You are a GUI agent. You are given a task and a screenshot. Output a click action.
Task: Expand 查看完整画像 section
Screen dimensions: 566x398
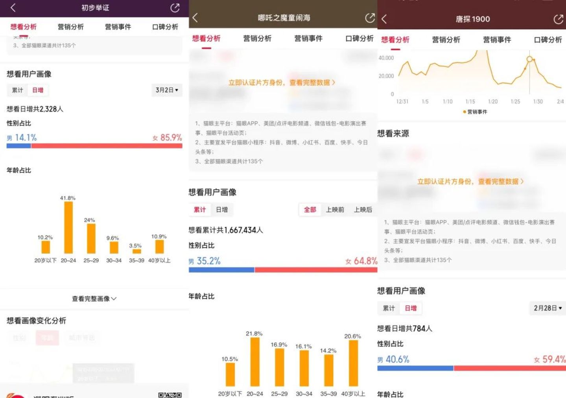tap(94, 299)
